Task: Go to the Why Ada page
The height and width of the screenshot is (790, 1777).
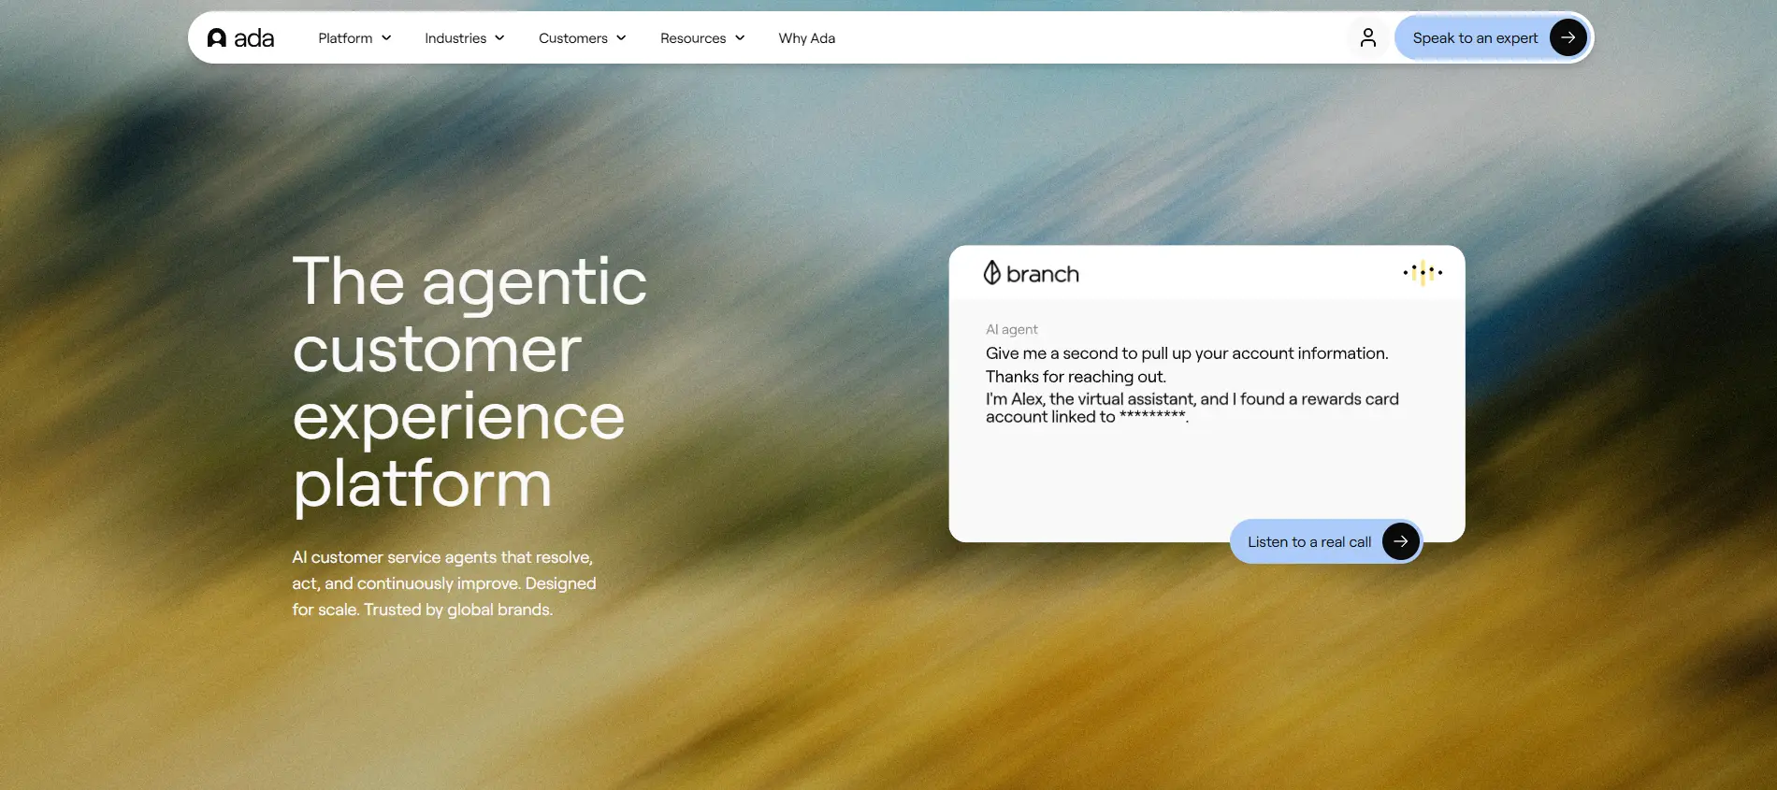Action: coord(807,38)
